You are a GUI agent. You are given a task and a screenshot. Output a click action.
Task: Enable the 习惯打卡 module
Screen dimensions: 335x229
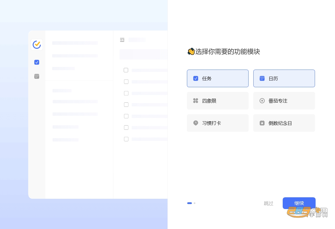(x=217, y=123)
